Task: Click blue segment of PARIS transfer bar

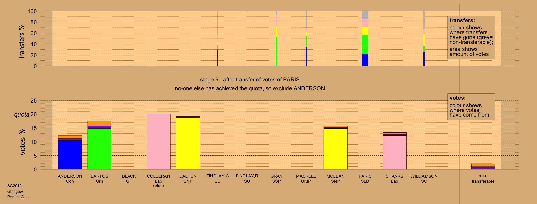Action: point(365,60)
